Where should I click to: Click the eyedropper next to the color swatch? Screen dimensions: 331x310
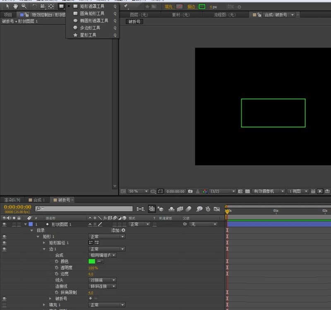click(x=100, y=261)
